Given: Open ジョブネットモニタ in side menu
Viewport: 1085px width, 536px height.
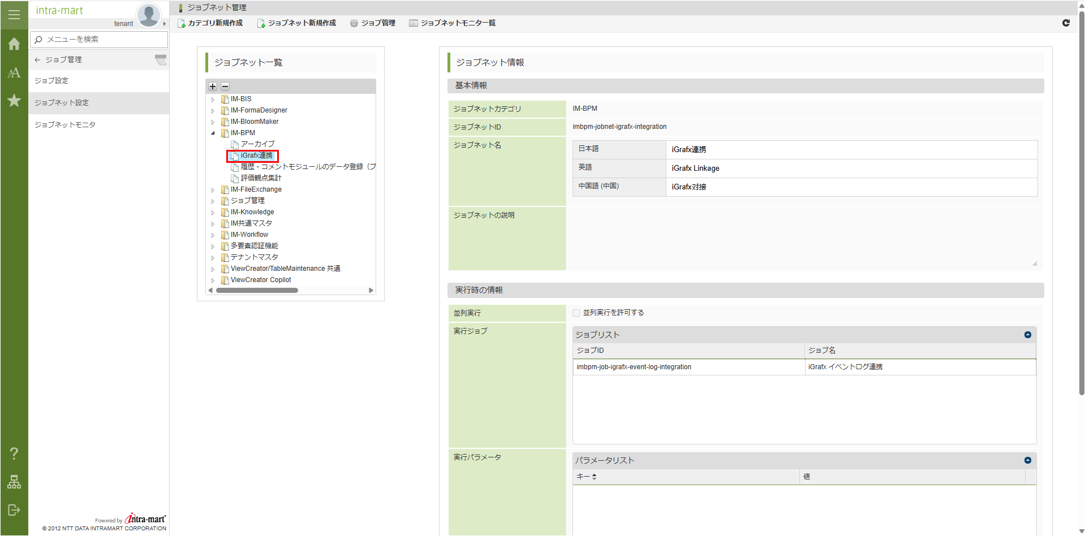Looking at the screenshot, I should pyautogui.click(x=65, y=124).
